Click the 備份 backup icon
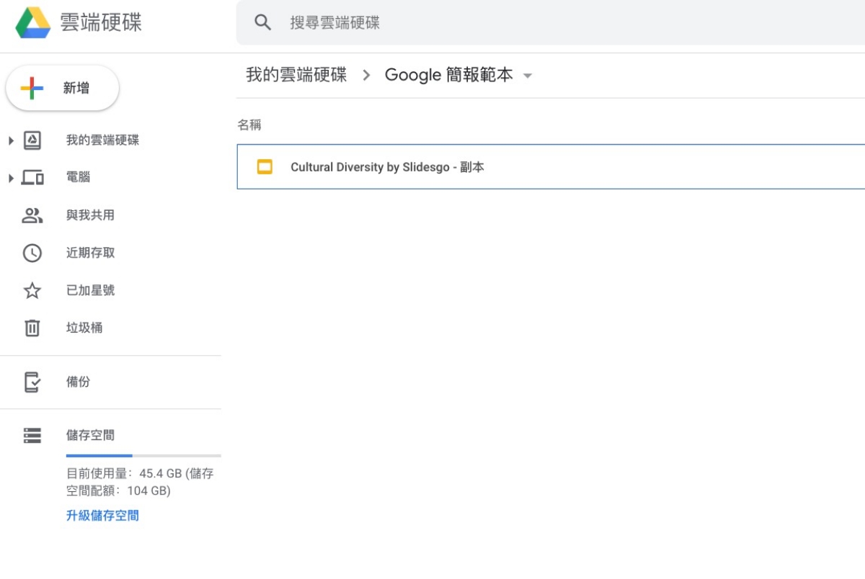 [x=32, y=382]
